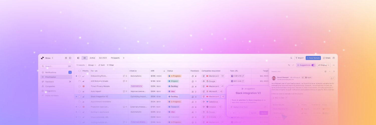This screenshot has height=125, width=376.
Task: Open In Progress status on Onboarding Form row
Action: [174, 76]
